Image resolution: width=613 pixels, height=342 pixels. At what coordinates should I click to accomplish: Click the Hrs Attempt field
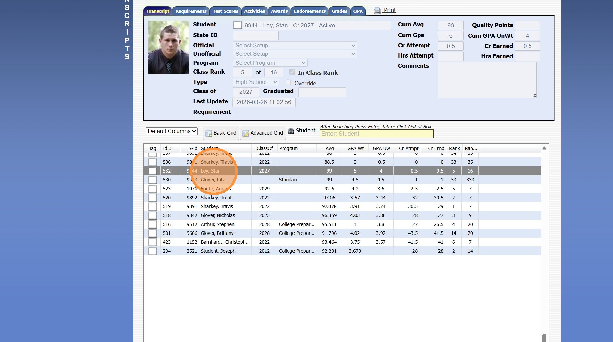click(450, 56)
